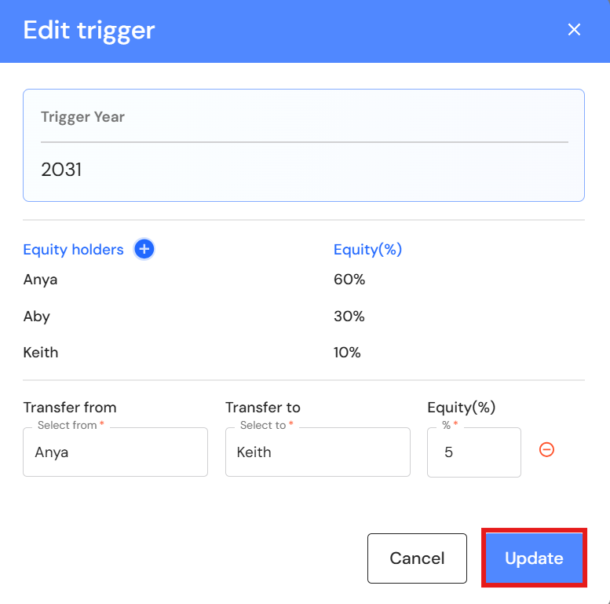Open the Transfer from dropdown showing Anya

point(115,452)
